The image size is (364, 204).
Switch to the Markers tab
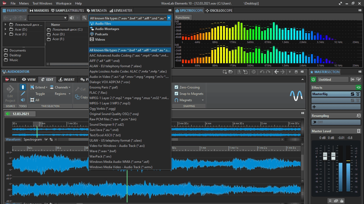[x=39, y=11]
